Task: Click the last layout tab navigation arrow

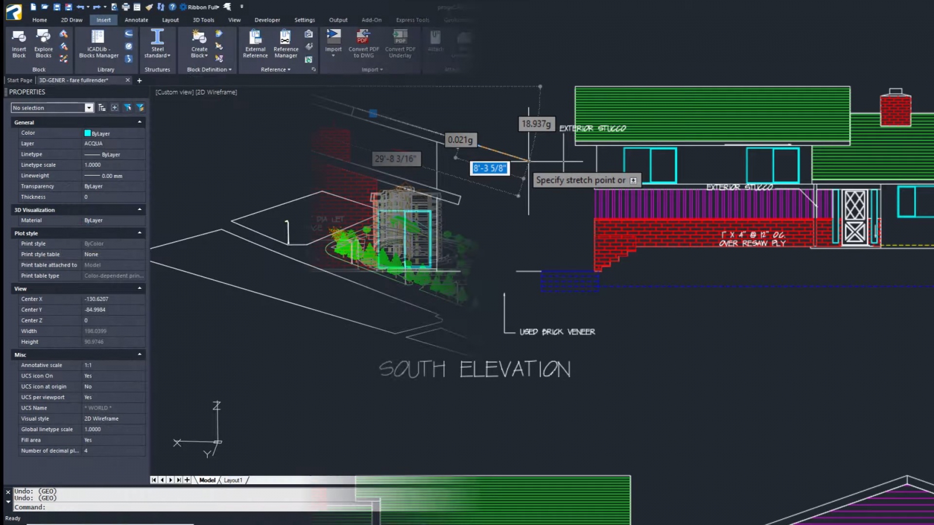Action: pyautogui.click(x=179, y=480)
